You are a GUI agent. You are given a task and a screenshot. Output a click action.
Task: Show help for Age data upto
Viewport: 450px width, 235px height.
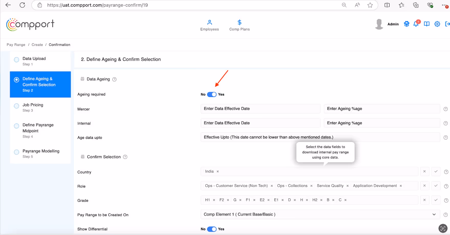[446, 138]
